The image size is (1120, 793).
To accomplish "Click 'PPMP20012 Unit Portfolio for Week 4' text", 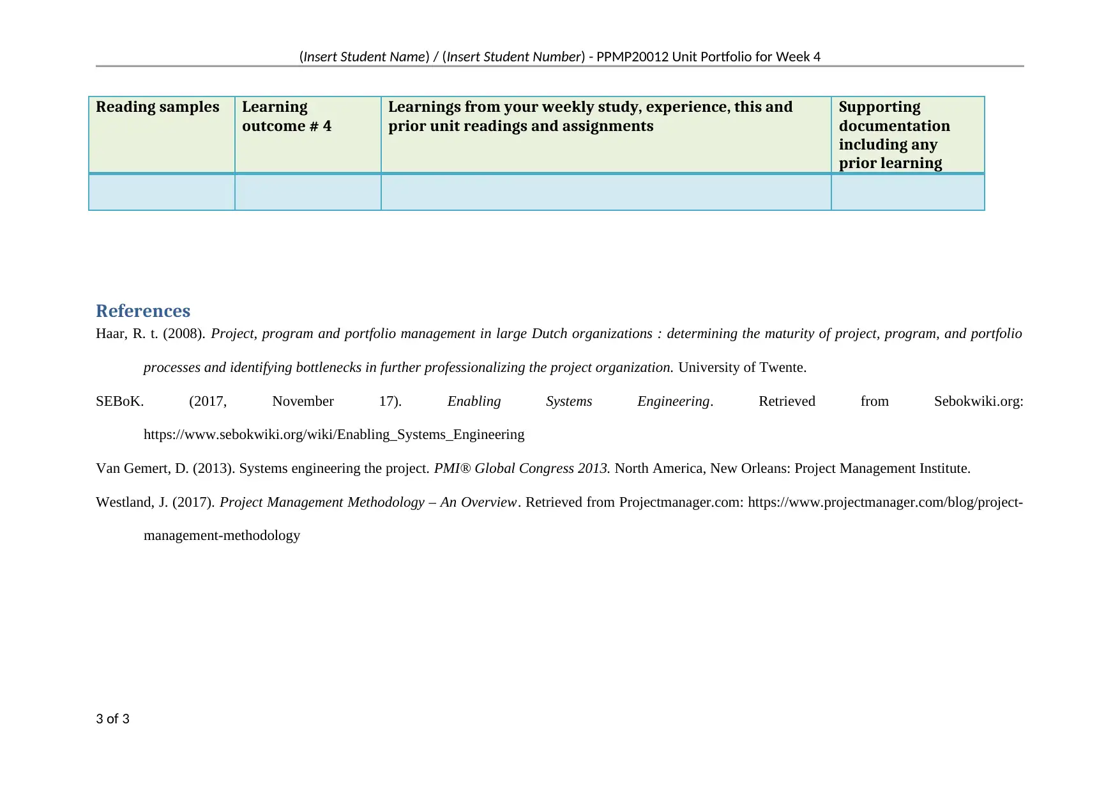I will pyautogui.click(x=708, y=57).
